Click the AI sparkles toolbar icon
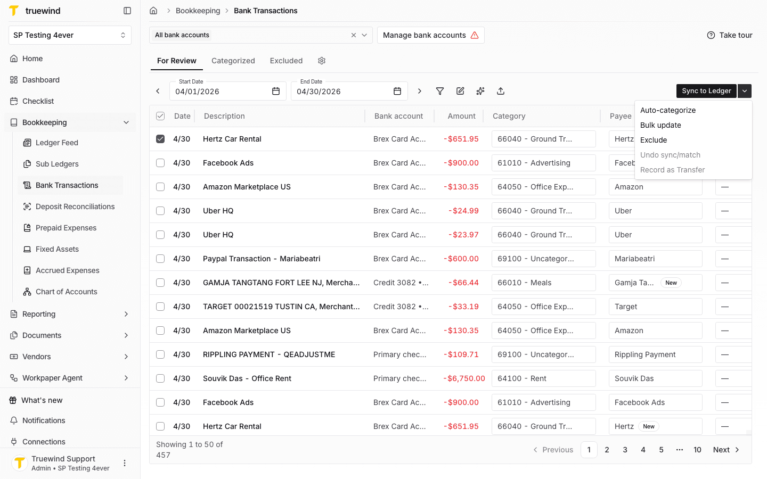Screen dimensions: 767x479 point(480,91)
